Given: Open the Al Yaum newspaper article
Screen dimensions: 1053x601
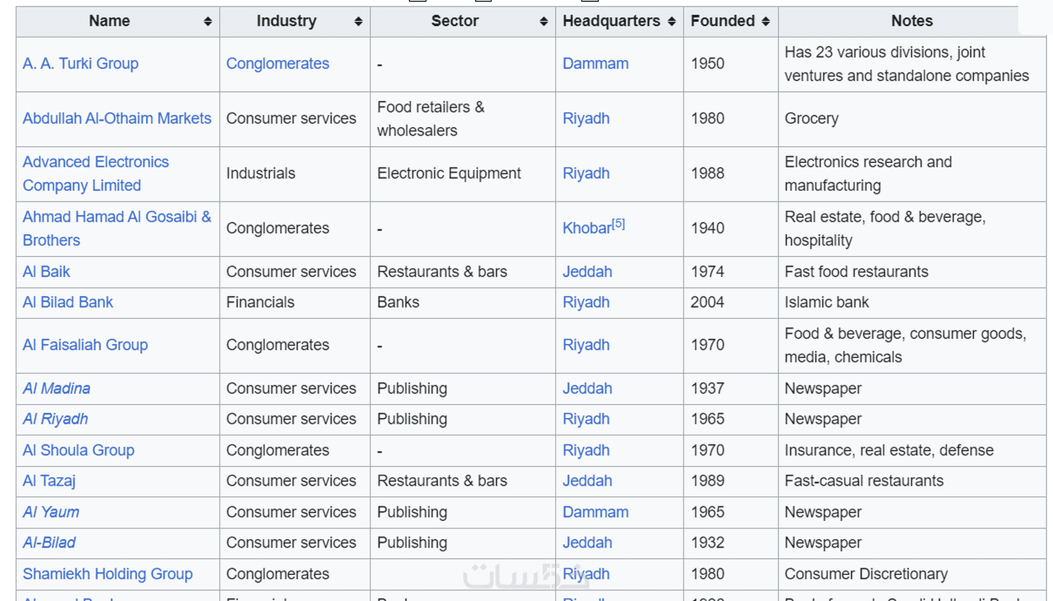Looking at the screenshot, I should point(51,512).
